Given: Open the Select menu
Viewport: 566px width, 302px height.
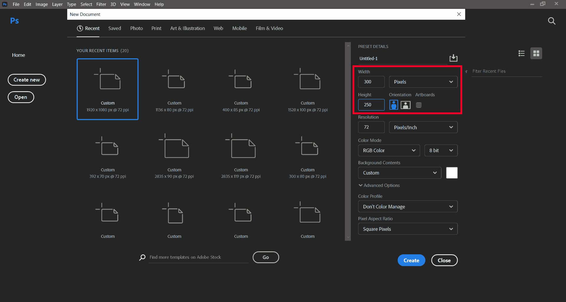Looking at the screenshot, I should pos(86,4).
